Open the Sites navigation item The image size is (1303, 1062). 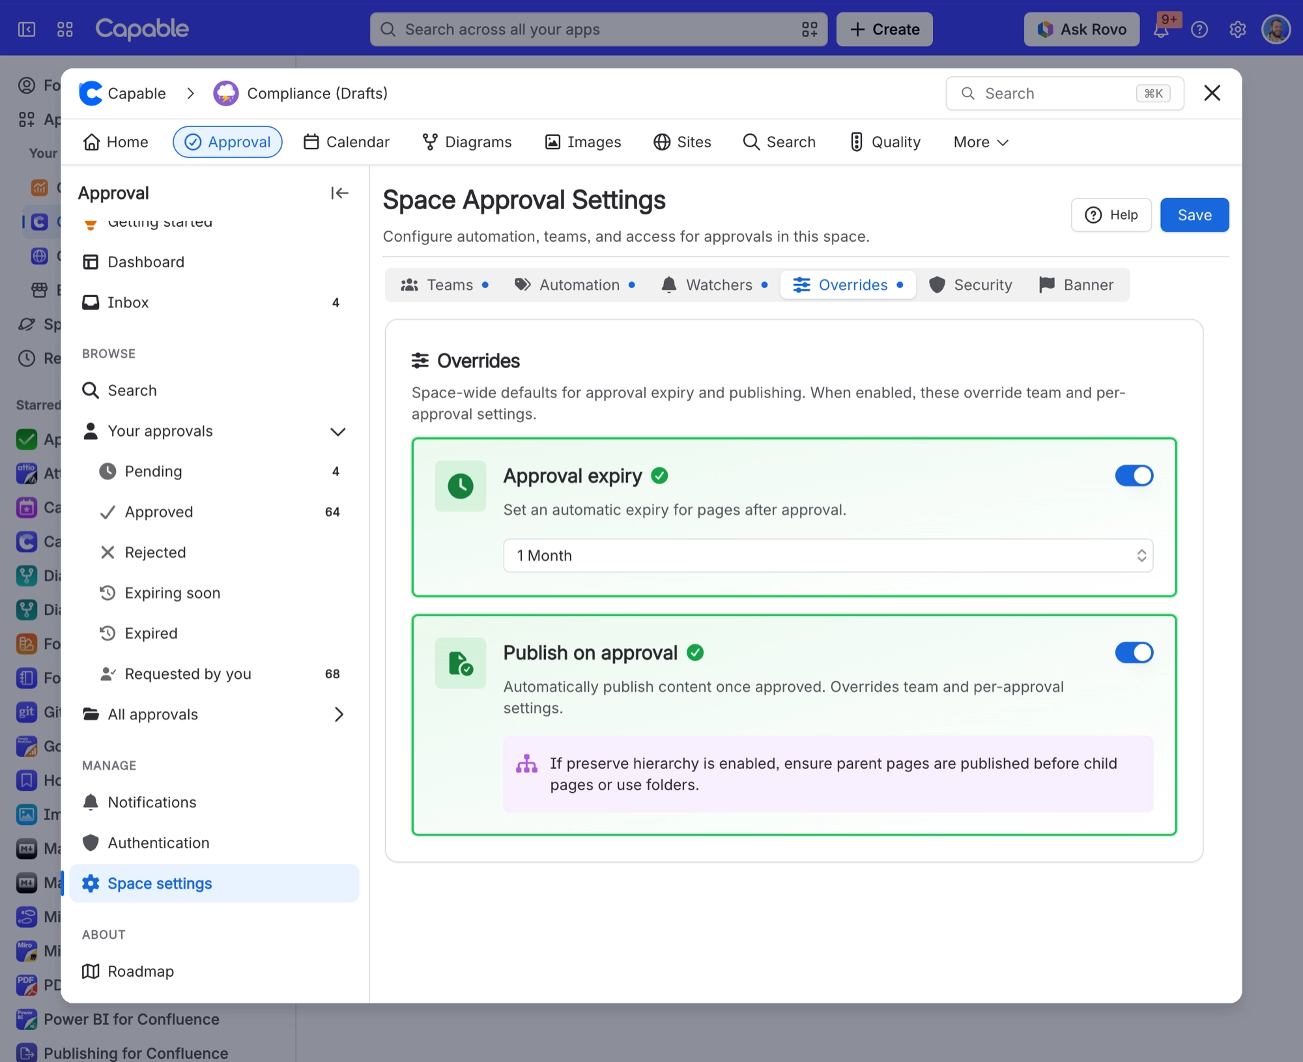pos(682,142)
